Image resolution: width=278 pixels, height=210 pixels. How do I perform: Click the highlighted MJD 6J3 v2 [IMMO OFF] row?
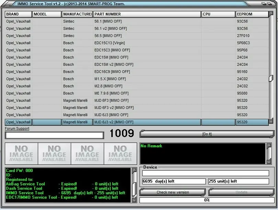click(x=137, y=122)
